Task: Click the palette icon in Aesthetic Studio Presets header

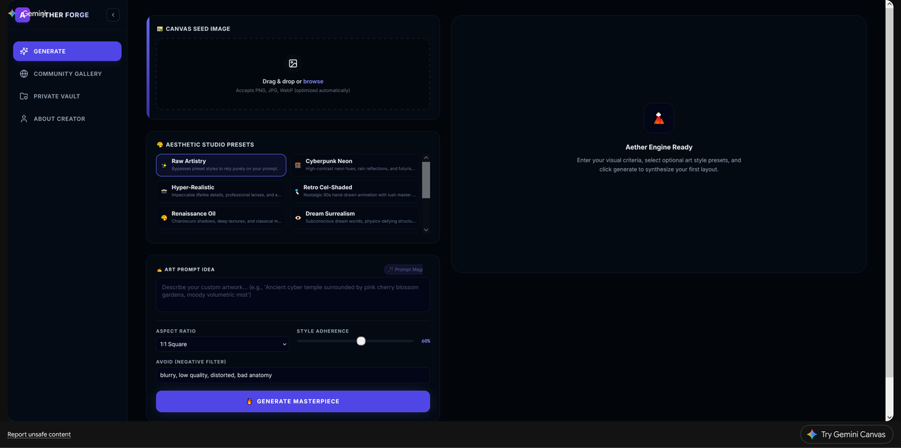Action: [160, 145]
